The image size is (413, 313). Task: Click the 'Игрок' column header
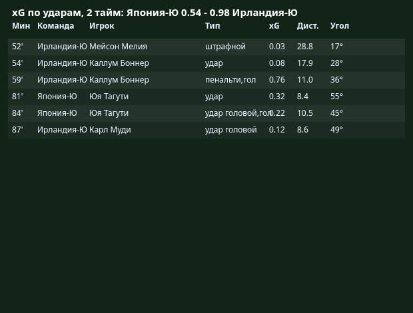[x=102, y=26]
